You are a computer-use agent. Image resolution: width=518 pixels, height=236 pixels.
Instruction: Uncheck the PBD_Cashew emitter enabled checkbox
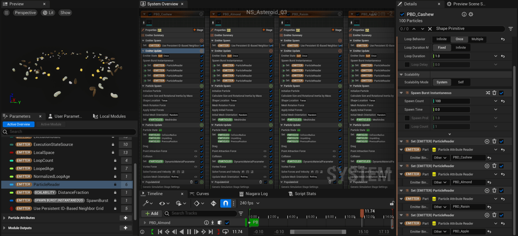click(x=403, y=14)
